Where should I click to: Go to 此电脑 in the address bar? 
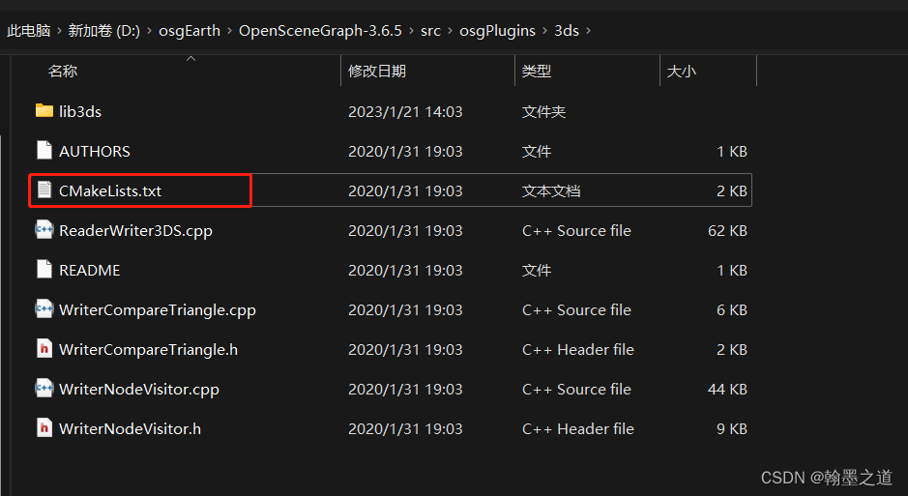pyautogui.click(x=29, y=31)
